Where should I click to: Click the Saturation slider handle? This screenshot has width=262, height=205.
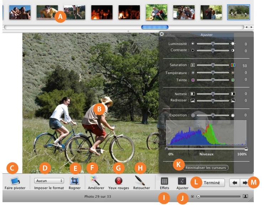[213, 65]
